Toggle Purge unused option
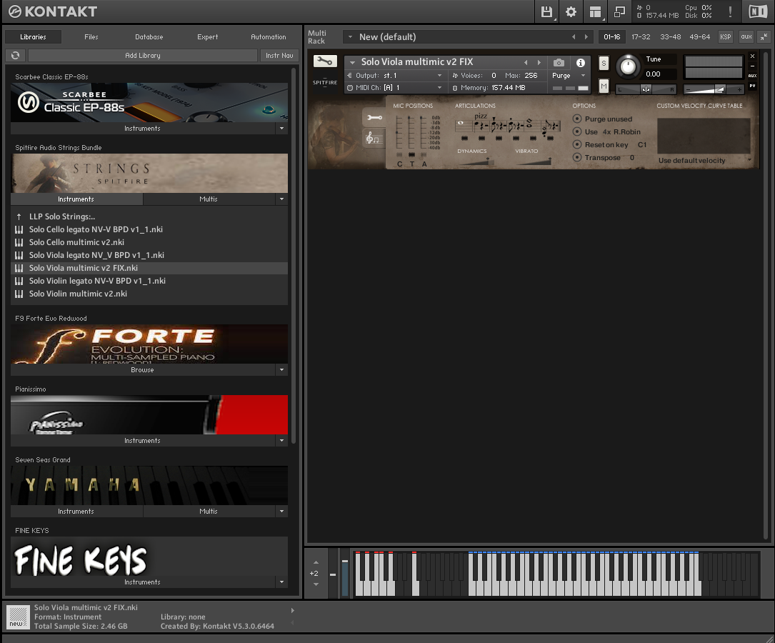 [x=577, y=119]
